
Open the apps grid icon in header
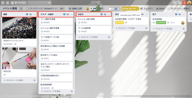tap(3, 3)
